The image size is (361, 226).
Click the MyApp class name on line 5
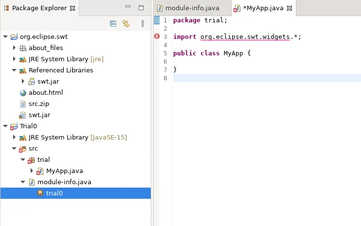pos(233,53)
